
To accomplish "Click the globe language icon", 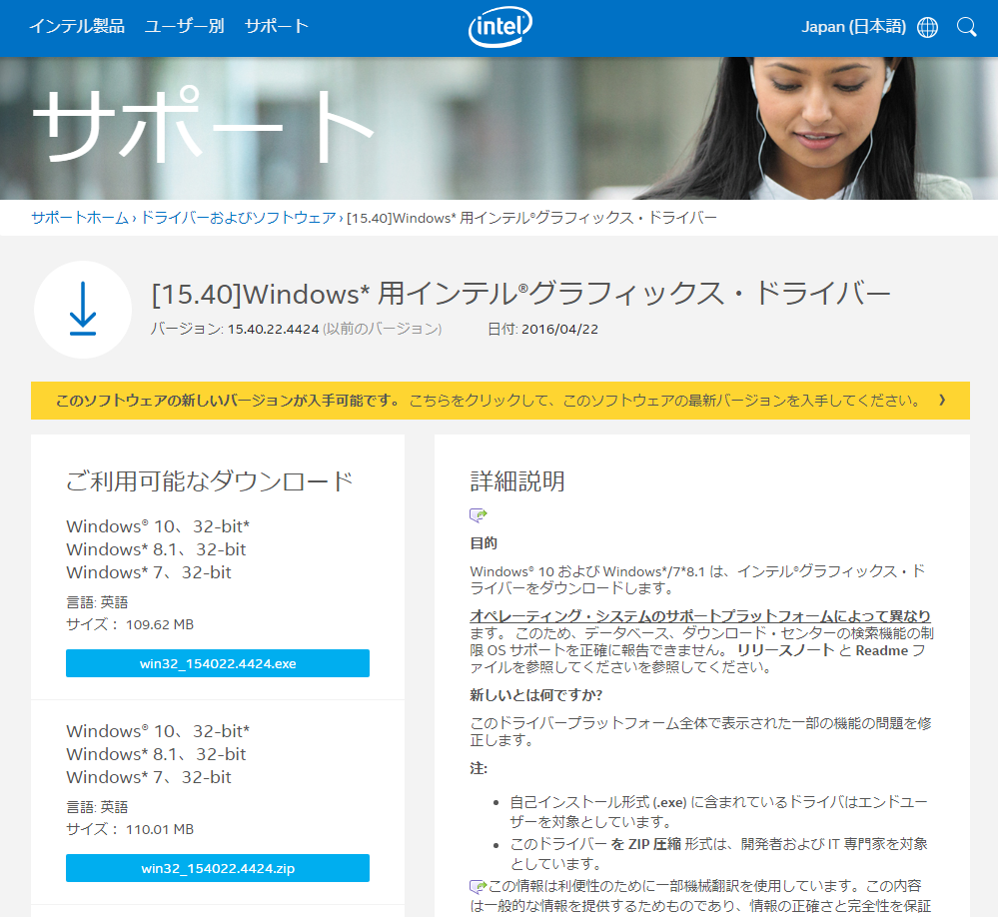I will (927, 27).
